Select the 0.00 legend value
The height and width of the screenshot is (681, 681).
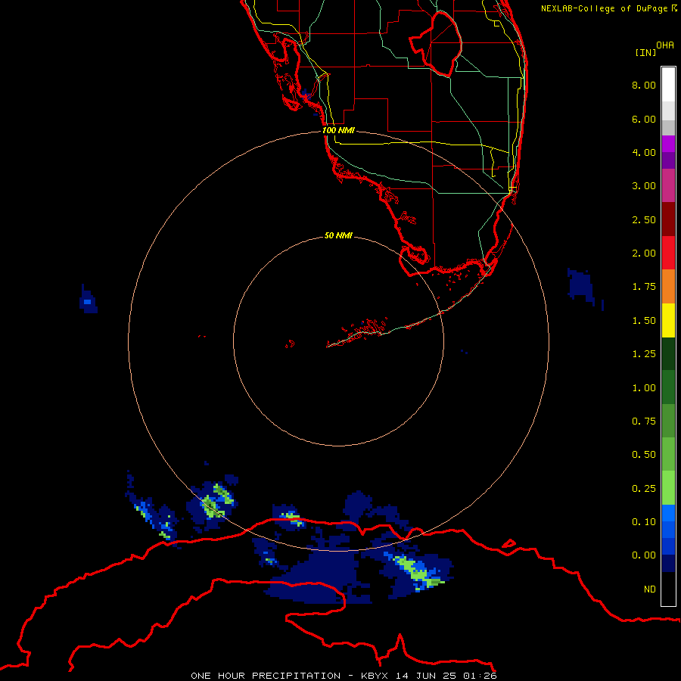click(x=644, y=555)
